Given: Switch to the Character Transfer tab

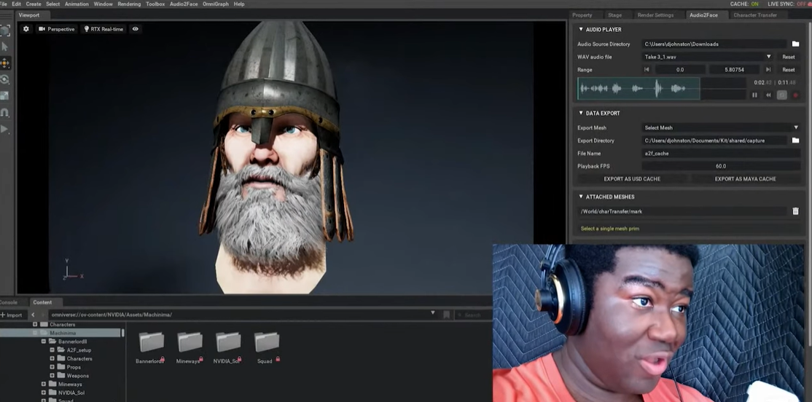Looking at the screenshot, I should pos(755,15).
